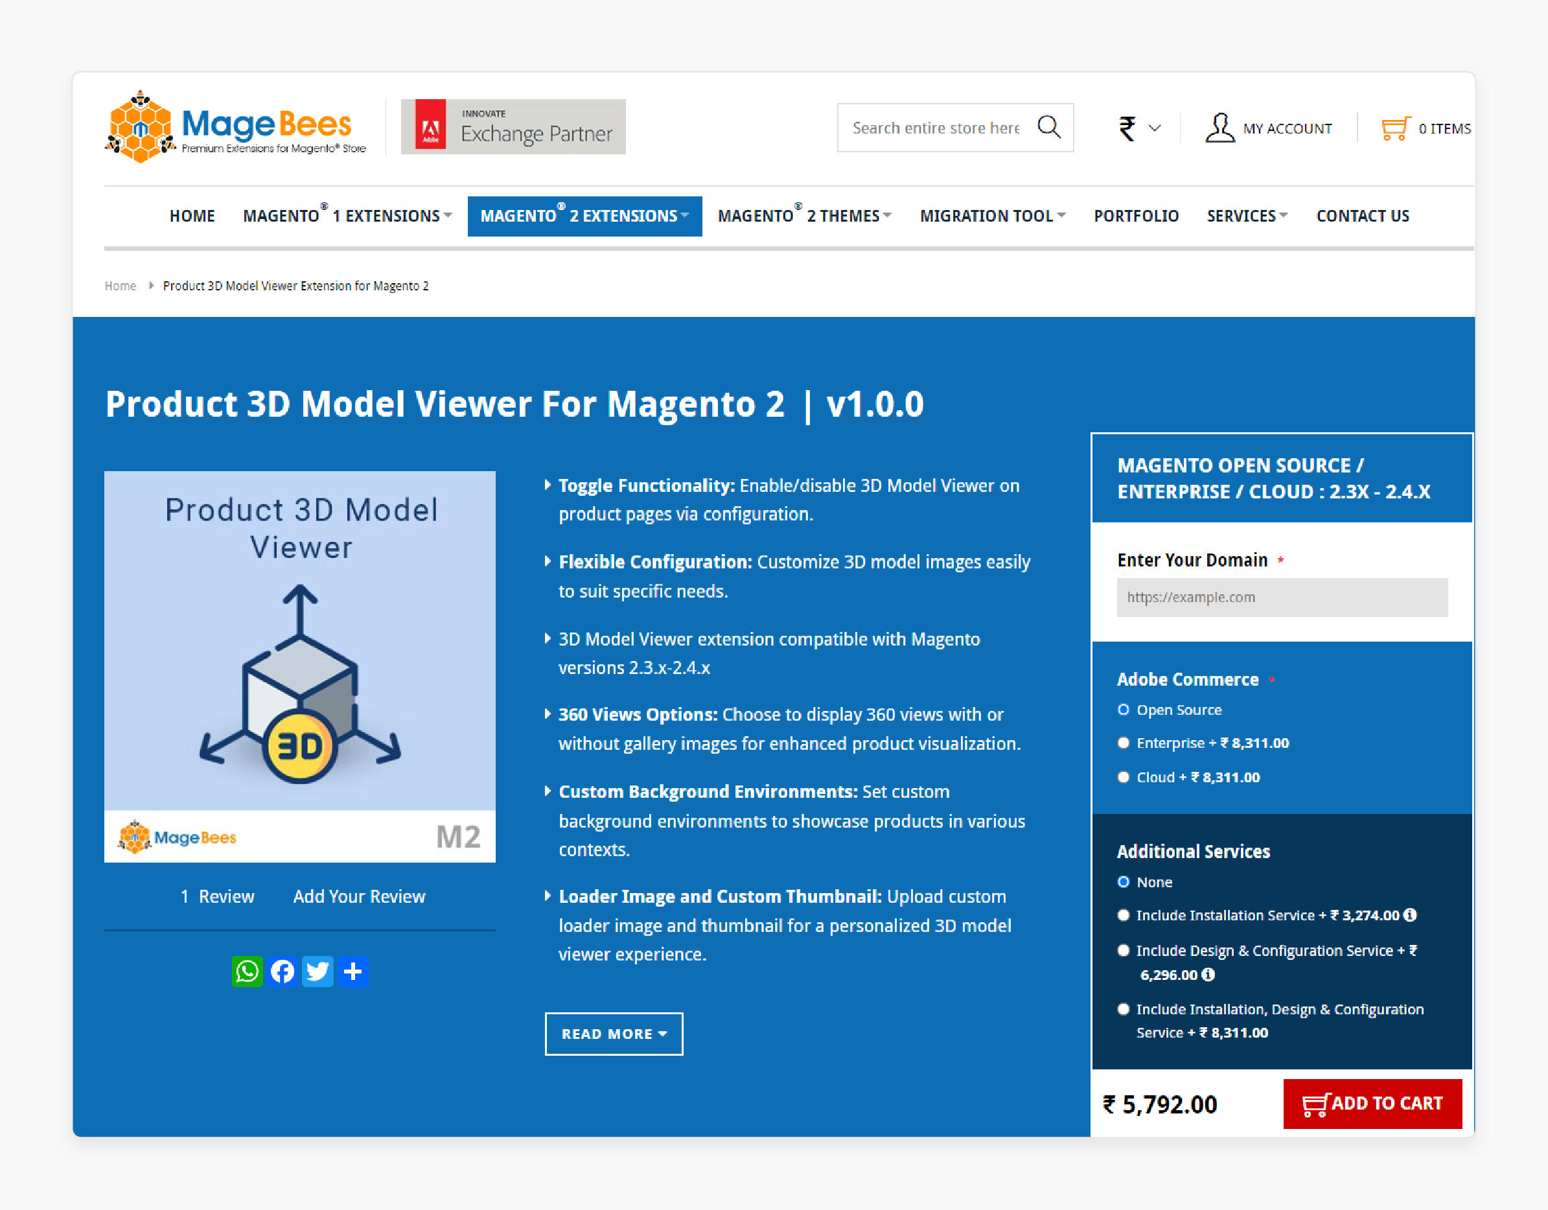The height and width of the screenshot is (1210, 1548).
Task: Click Loader Image and Custom Thumbnail text
Action: point(785,925)
